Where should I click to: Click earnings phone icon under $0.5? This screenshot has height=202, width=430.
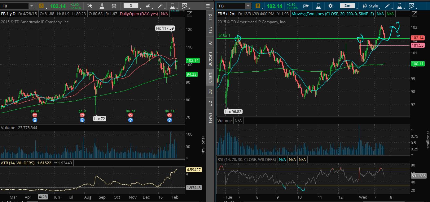click(x=82, y=115)
